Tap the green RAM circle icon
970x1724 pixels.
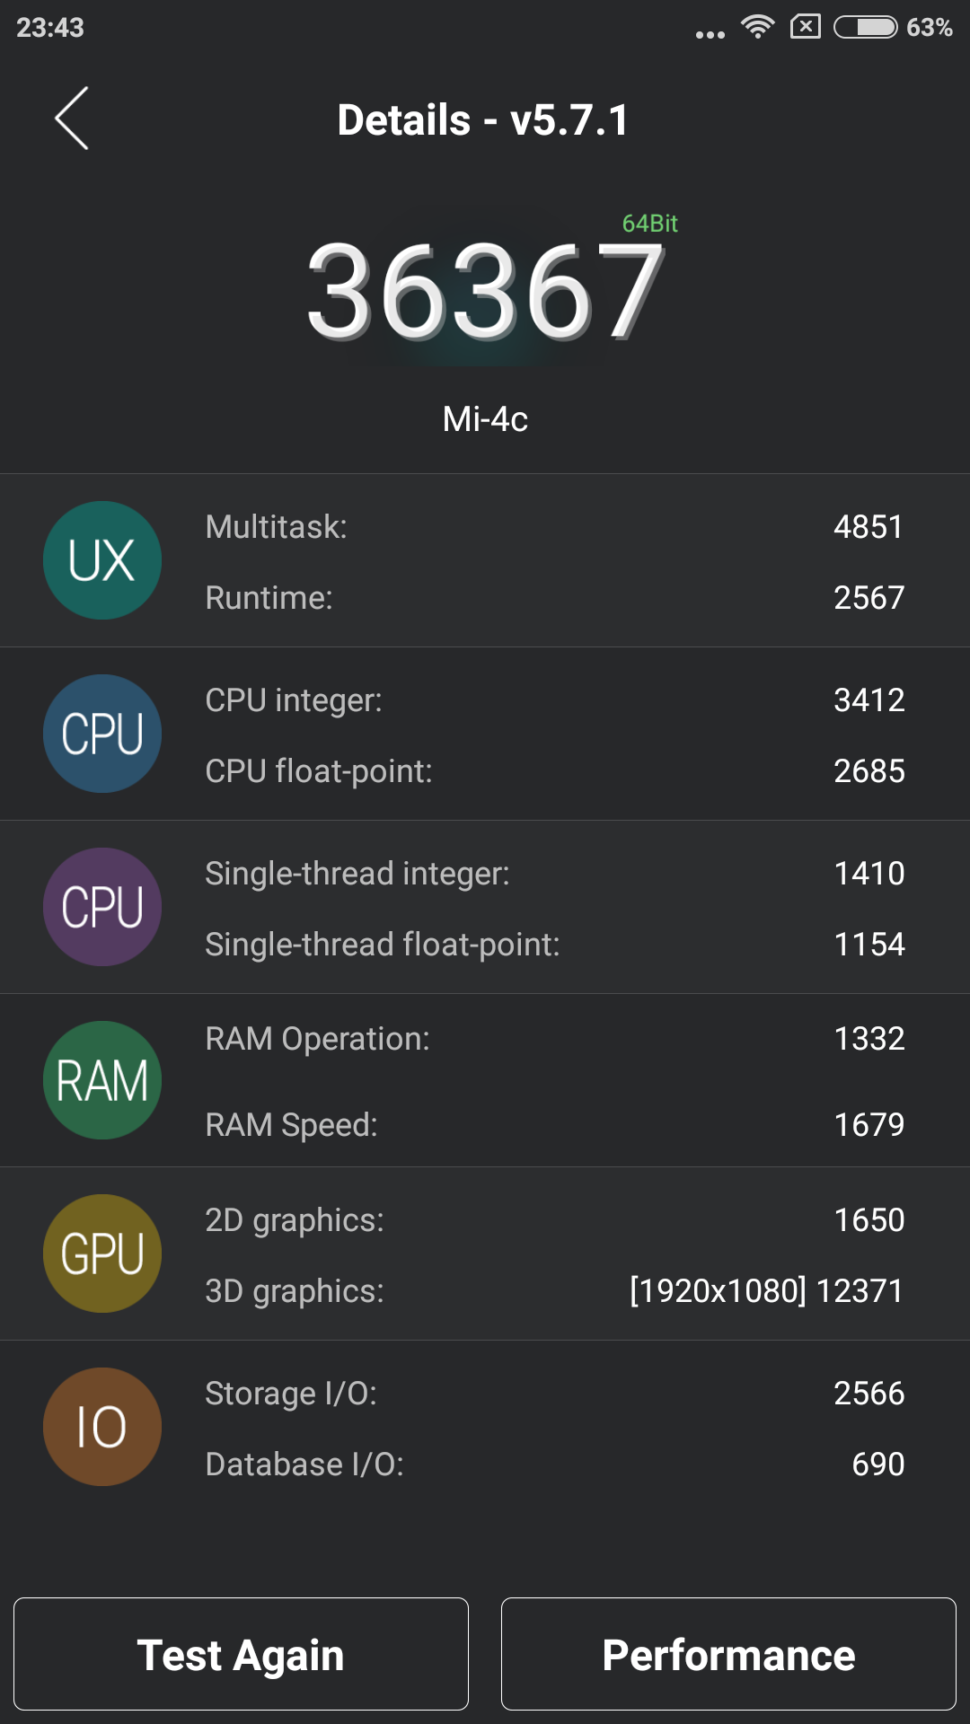102,1080
